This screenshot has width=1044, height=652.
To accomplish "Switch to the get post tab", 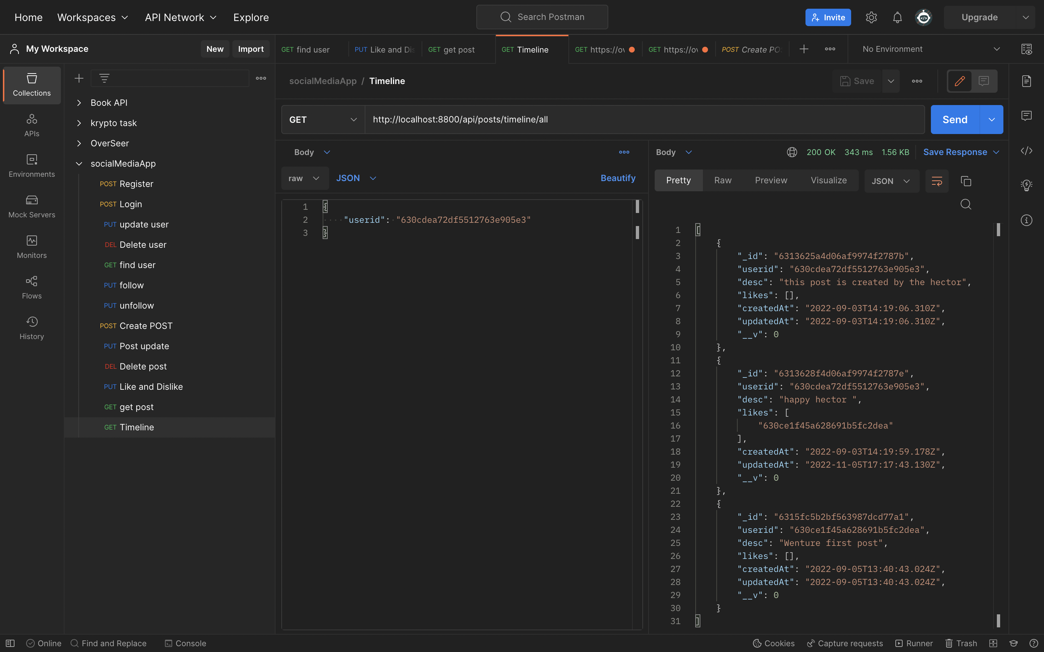I will coord(458,50).
